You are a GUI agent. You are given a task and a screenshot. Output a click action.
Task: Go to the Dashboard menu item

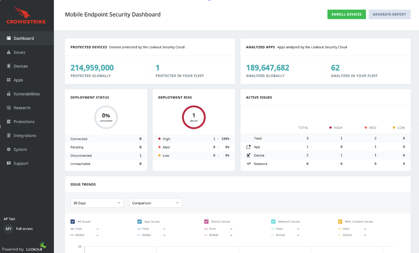click(x=23, y=38)
